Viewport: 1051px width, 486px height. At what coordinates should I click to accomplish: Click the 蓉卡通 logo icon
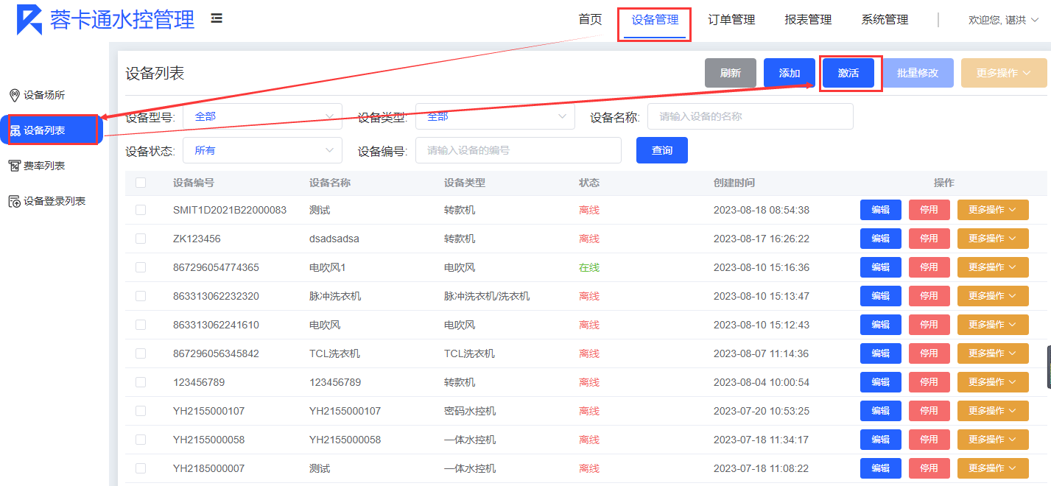29,20
